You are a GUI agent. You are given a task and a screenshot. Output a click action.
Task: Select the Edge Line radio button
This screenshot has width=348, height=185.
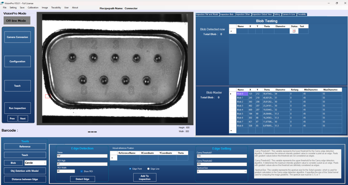[148, 169]
